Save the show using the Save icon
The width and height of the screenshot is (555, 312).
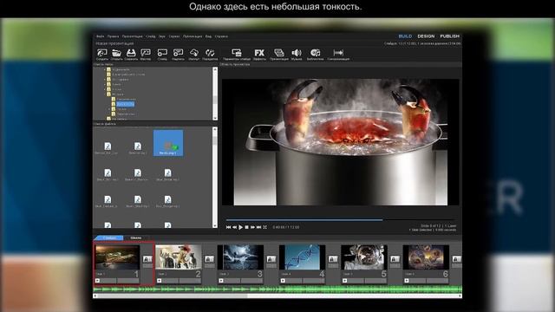click(x=131, y=53)
